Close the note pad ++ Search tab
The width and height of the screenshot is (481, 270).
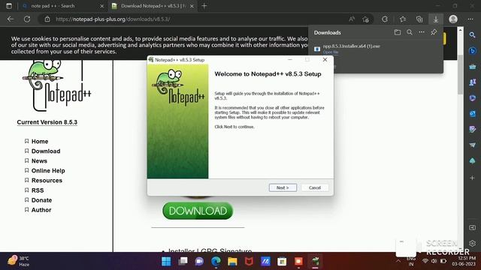coord(102,6)
